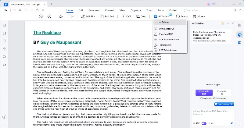This screenshot has width=244, height=128.
Task: Open the Edit All dropdown
Action: coord(88,16)
